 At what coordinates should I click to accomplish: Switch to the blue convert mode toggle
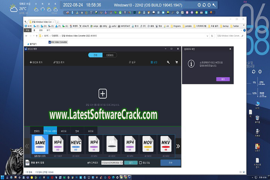point(95,55)
